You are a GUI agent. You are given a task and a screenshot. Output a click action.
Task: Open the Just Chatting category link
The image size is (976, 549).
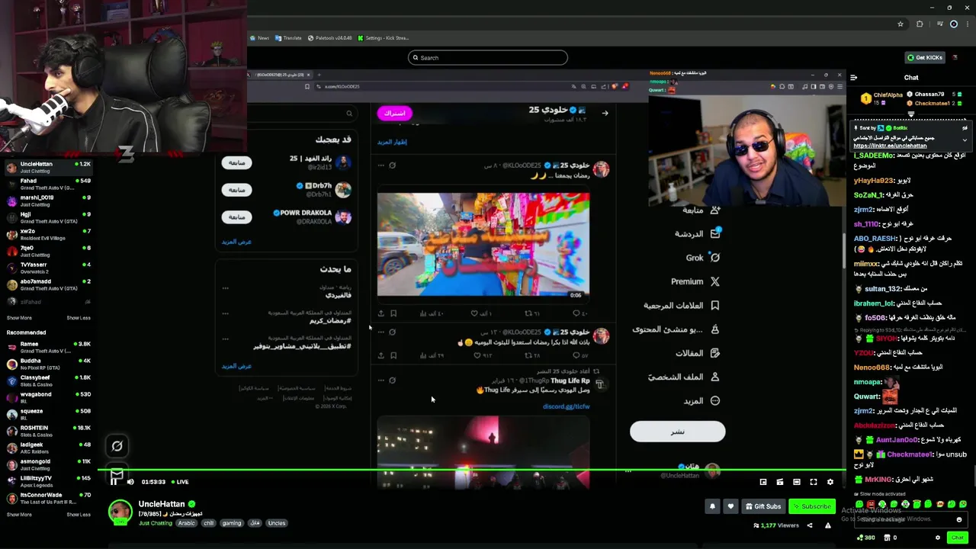tap(156, 523)
